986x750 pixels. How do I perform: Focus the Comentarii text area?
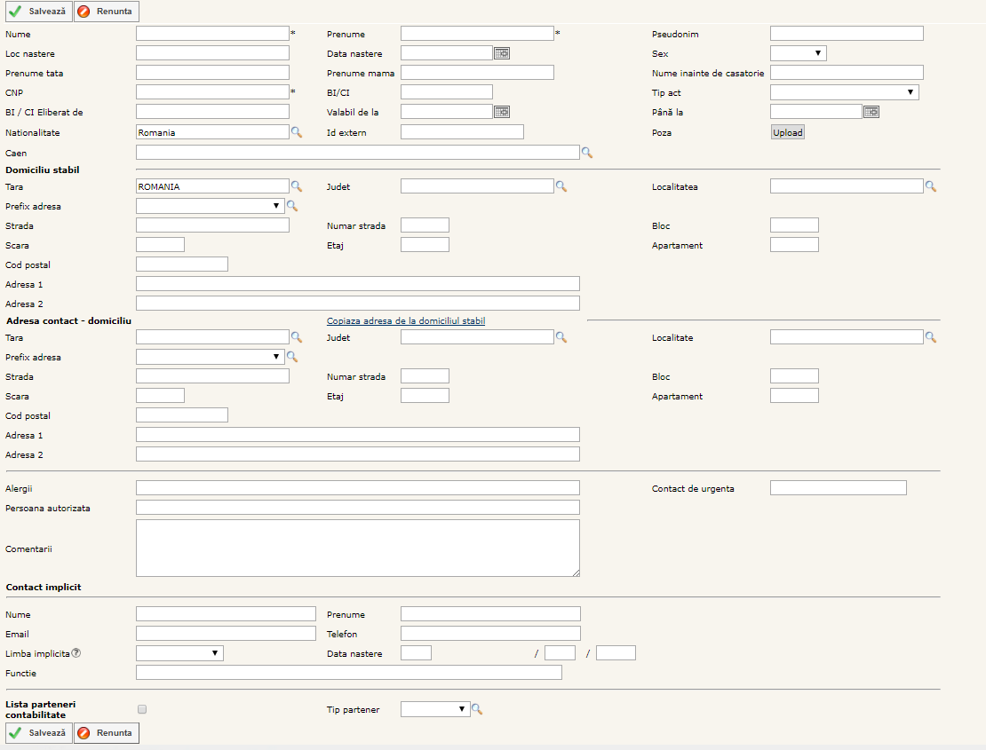[x=357, y=548]
